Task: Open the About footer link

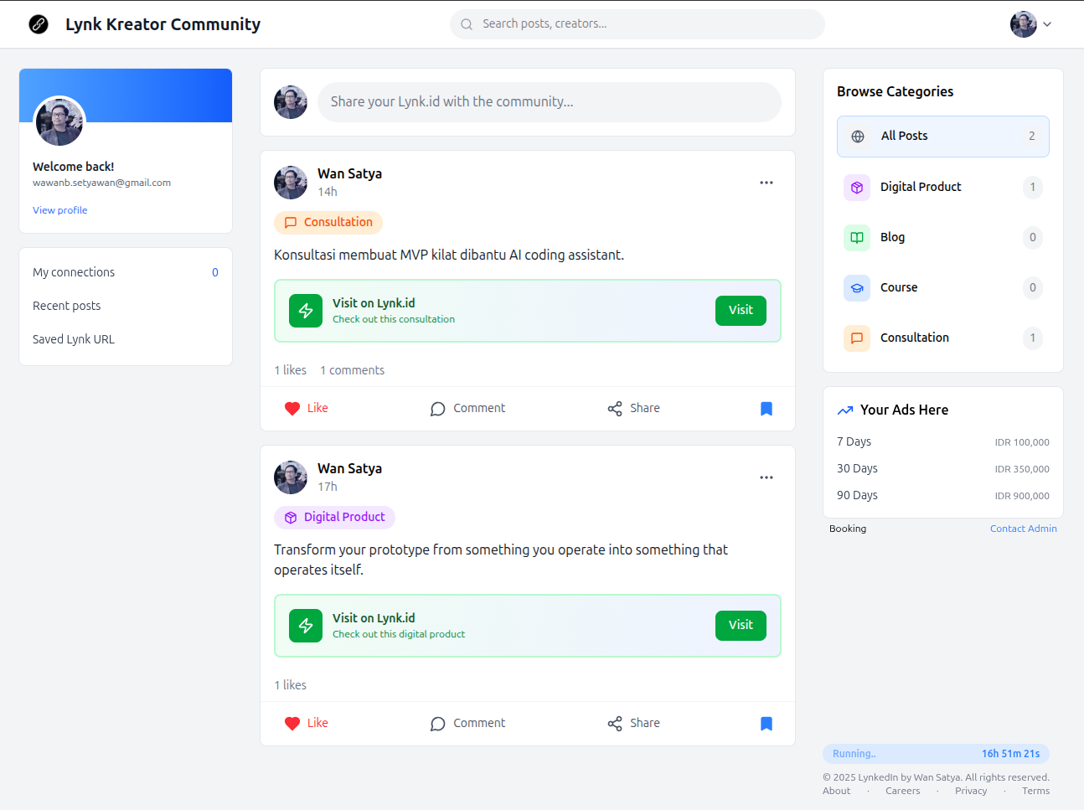Action: [x=836, y=791]
